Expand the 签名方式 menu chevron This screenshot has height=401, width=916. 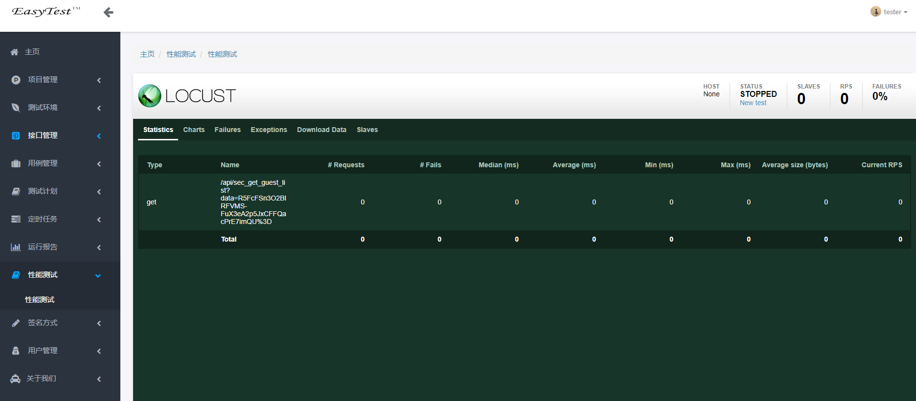(99, 323)
